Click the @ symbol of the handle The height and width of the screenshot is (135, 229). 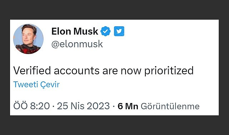pyautogui.click(x=55, y=44)
